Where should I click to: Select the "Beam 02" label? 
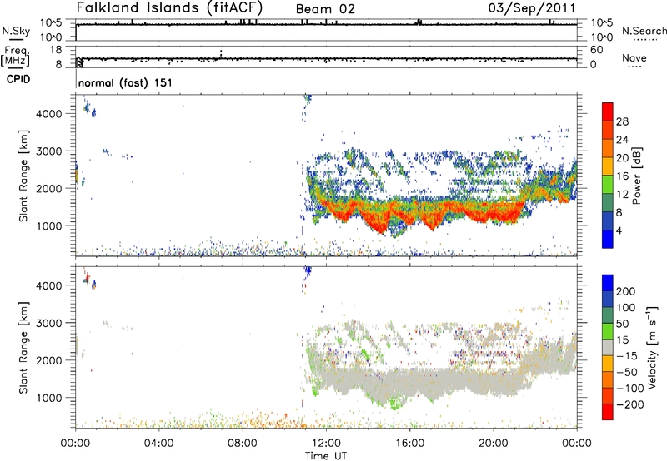pyautogui.click(x=325, y=9)
